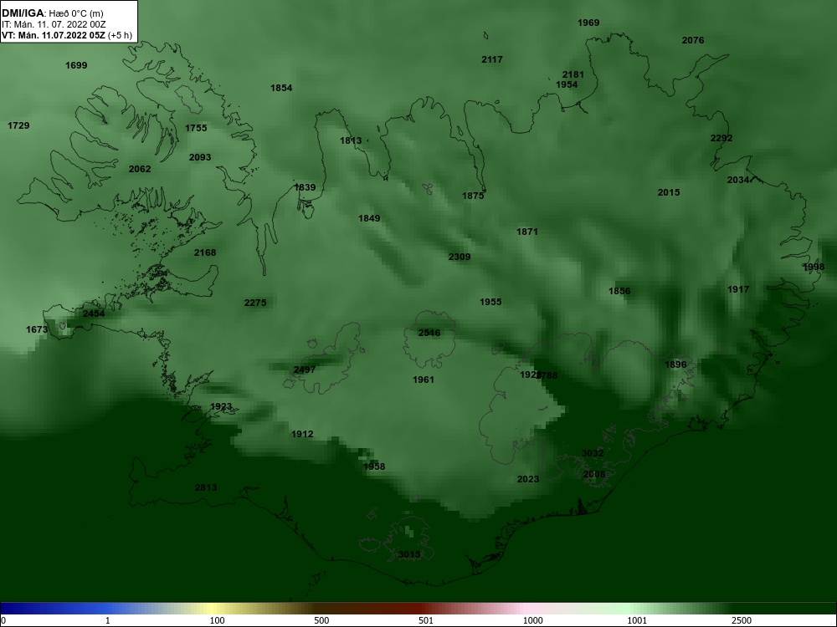The height and width of the screenshot is (627, 837).
Task: Select the map value 1917
Action: [738, 289]
